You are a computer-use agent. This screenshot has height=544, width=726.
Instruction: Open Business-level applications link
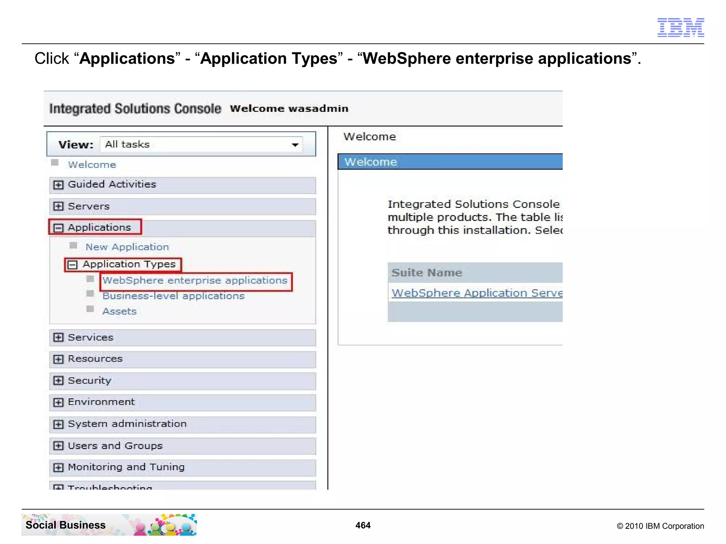[x=173, y=296]
